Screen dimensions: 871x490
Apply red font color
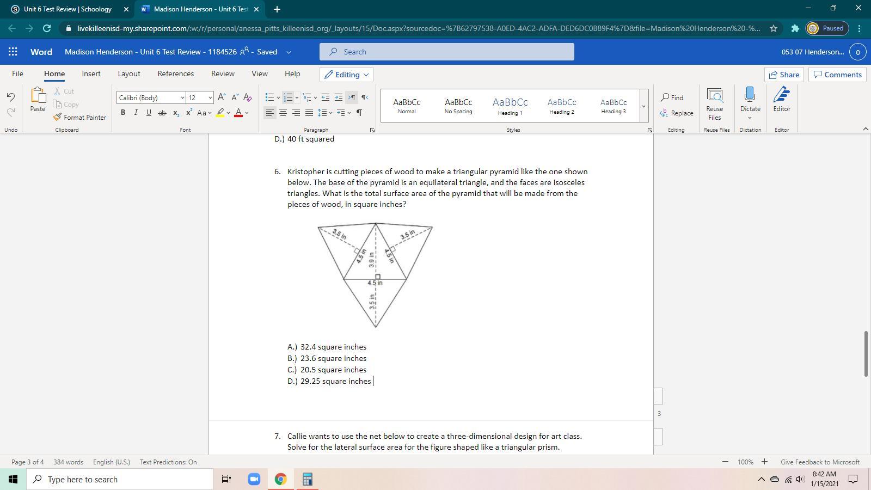(238, 113)
